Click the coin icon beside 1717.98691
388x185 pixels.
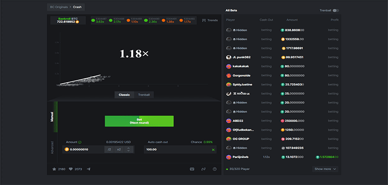(284, 48)
